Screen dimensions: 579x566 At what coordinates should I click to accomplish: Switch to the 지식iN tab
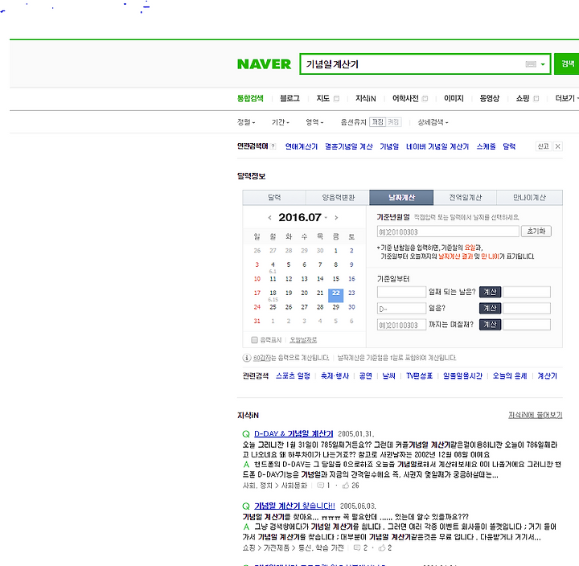[366, 98]
